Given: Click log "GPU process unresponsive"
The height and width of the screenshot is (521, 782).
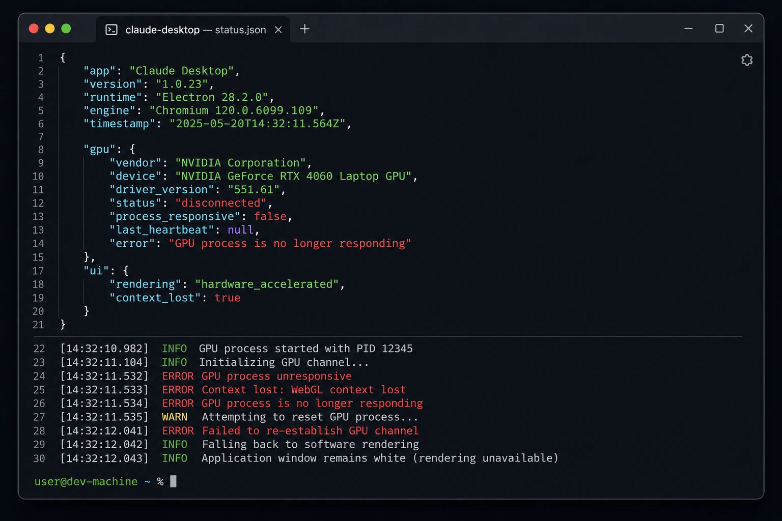Looking at the screenshot, I should [276, 376].
